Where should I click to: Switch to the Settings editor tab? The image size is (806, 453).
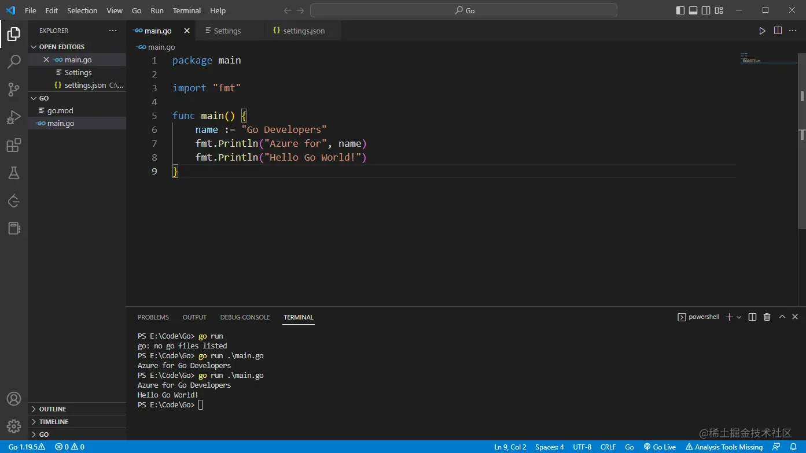230,31
